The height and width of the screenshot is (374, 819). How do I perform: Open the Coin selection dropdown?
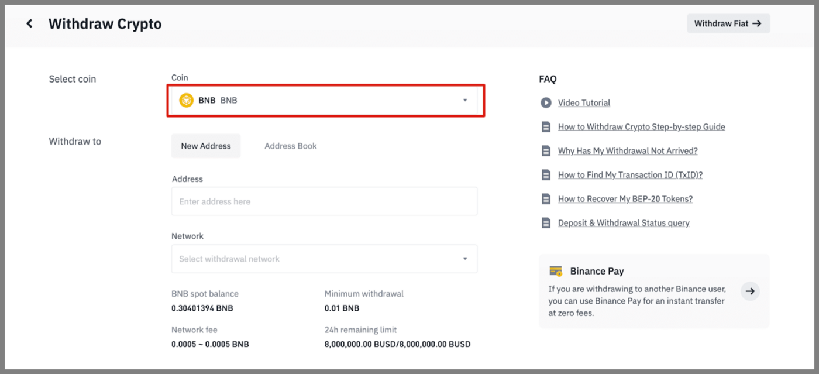[x=326, y=100]
